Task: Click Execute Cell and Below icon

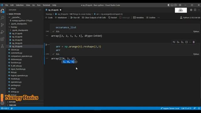Action: point(182,42)
